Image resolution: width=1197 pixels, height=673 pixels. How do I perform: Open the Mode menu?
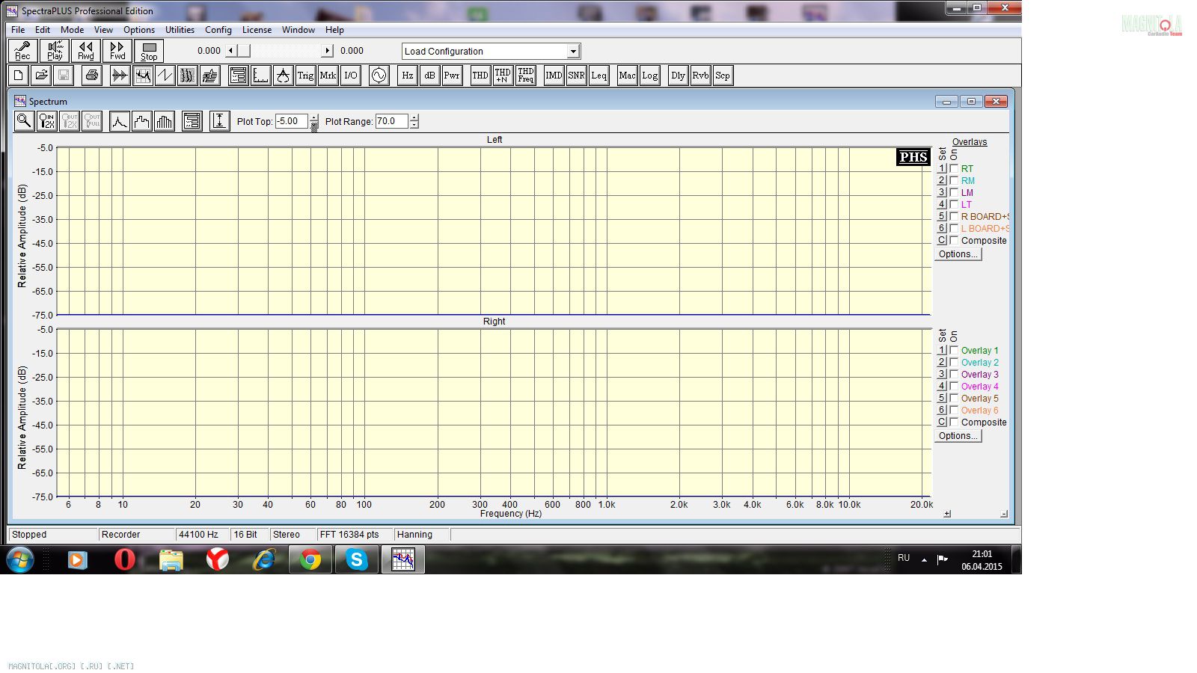point(72,30)
